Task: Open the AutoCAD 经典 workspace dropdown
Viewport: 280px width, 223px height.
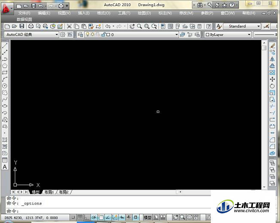Action: (x=56, y=34)
